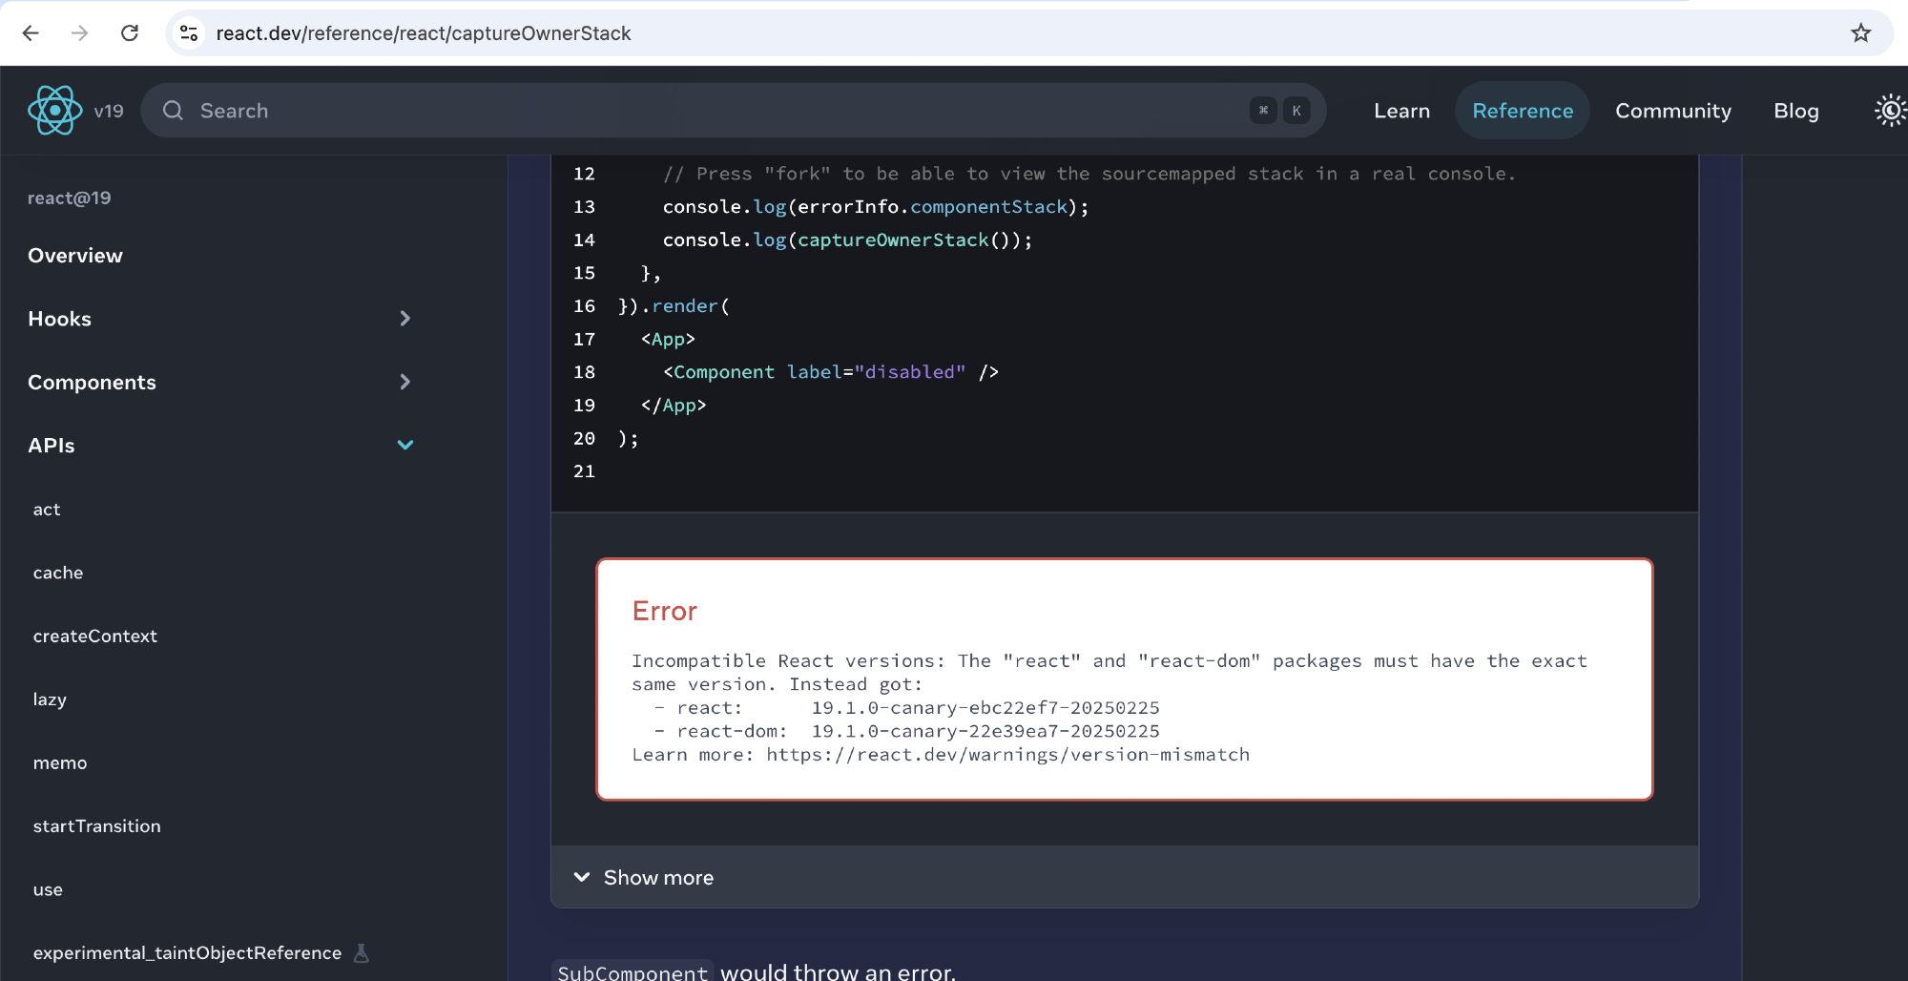Collapse the APIs section chevron
This screenshot has height=981, width=1908.
pos(404,445)
